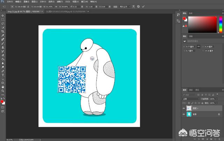Select the Move tool
Image resolution: width=224 pixels, height=141 pixels.
click(3, 15)
